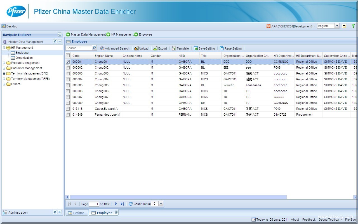Viewport: 358px width, 224px height.
Task: Check the row 014549 checkbox
Action: [68, 115]
